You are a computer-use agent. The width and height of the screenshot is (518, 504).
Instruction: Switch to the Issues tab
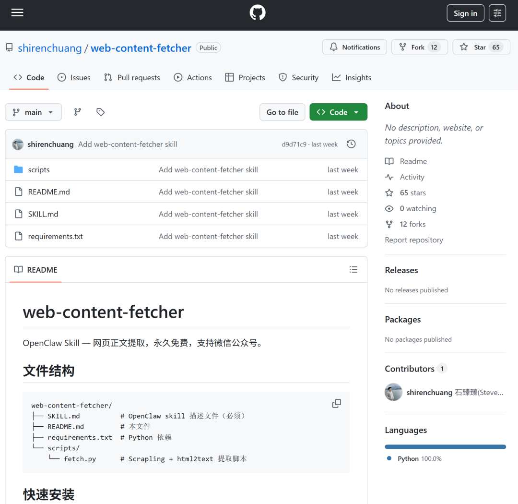(x=74, y=77)
